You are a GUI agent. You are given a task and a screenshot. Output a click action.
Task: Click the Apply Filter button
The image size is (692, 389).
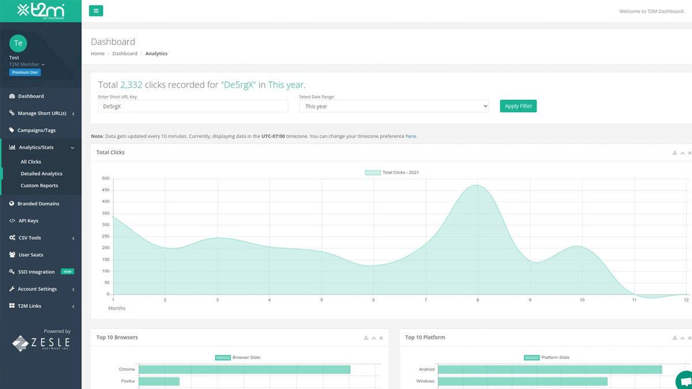[518, 106]
